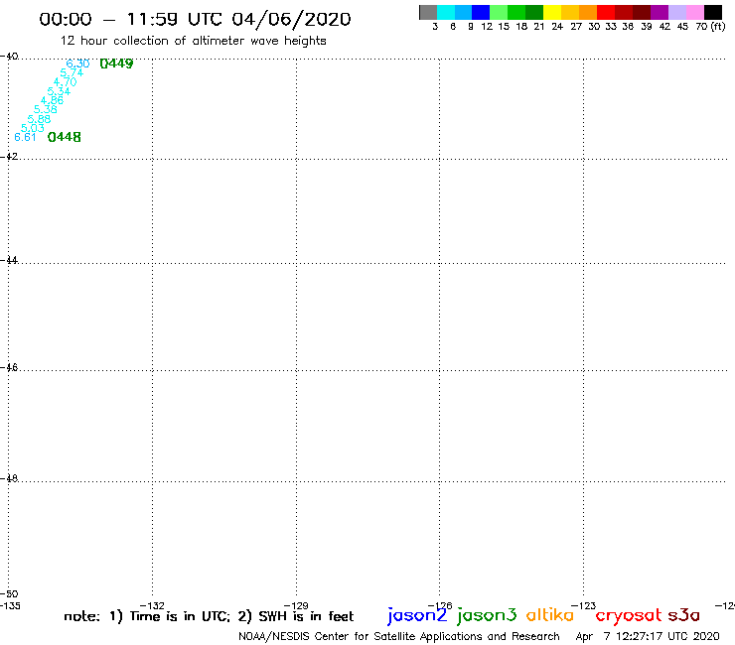The height and width of the screenshot is (645, 735).
Task: Click the s3a satellite legend label
Action: [x=684, y=615]
